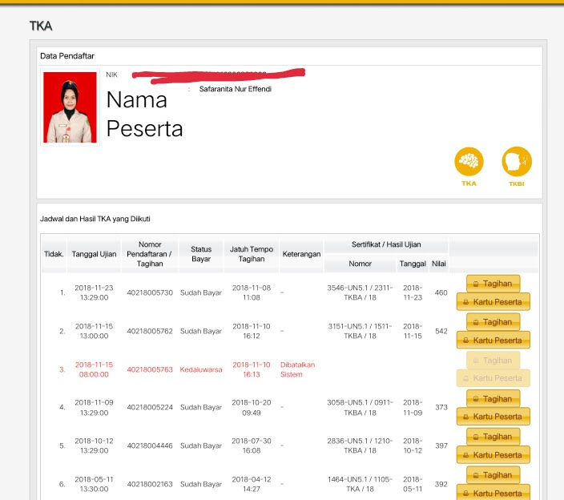The height and width of the screenshot is (500, 564).
Task: Click exam date 2018-10-12 13:29:00
Action: click(x=94, y=446)
